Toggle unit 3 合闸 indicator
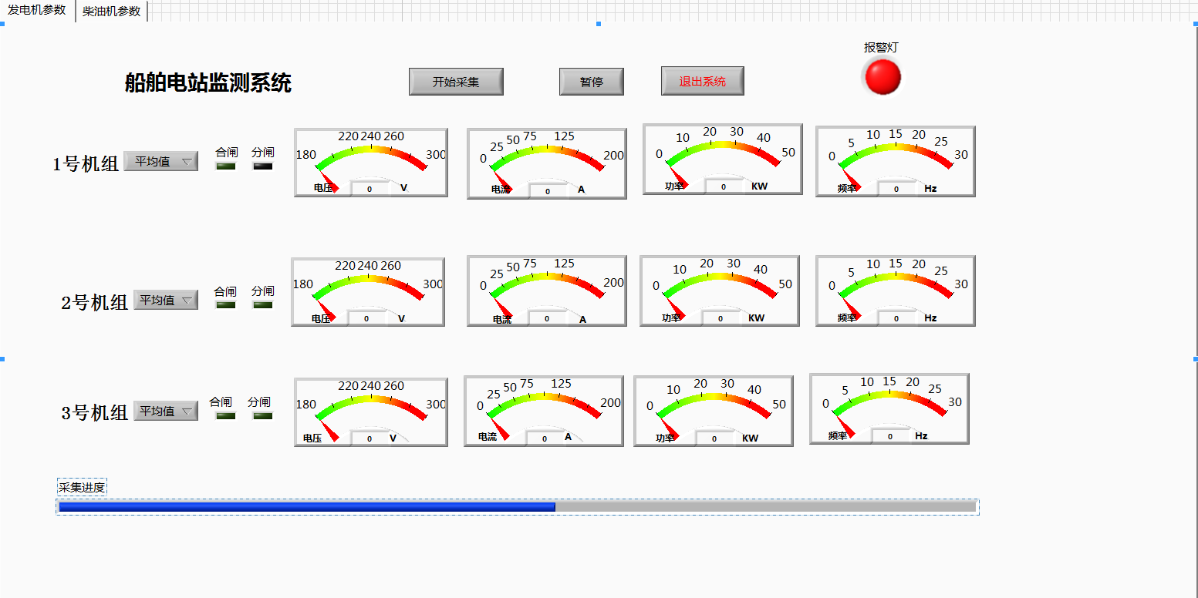The width and height of the screenshot is (1198, 598). point(225,415)
